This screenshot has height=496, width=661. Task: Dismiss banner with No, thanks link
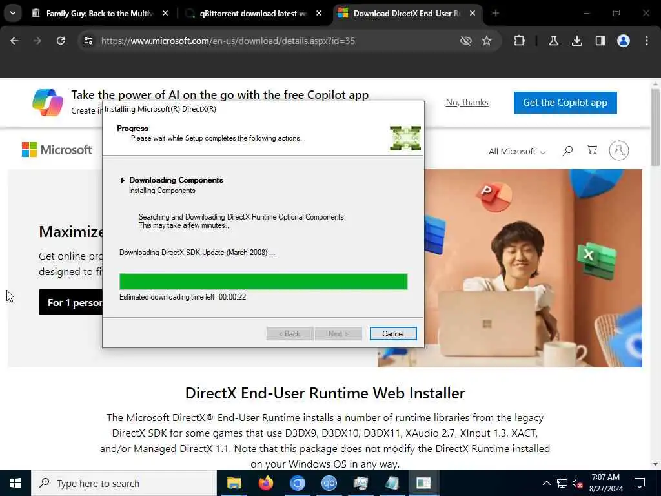pyautogui.click(x=467, y=103)
